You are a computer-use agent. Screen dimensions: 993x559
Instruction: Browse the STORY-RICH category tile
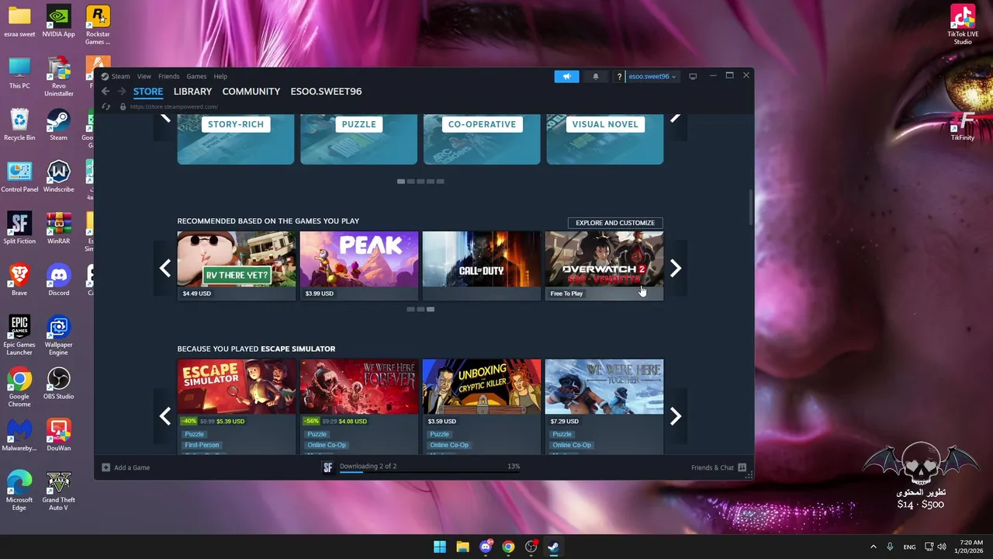click(x=236, y=139)
